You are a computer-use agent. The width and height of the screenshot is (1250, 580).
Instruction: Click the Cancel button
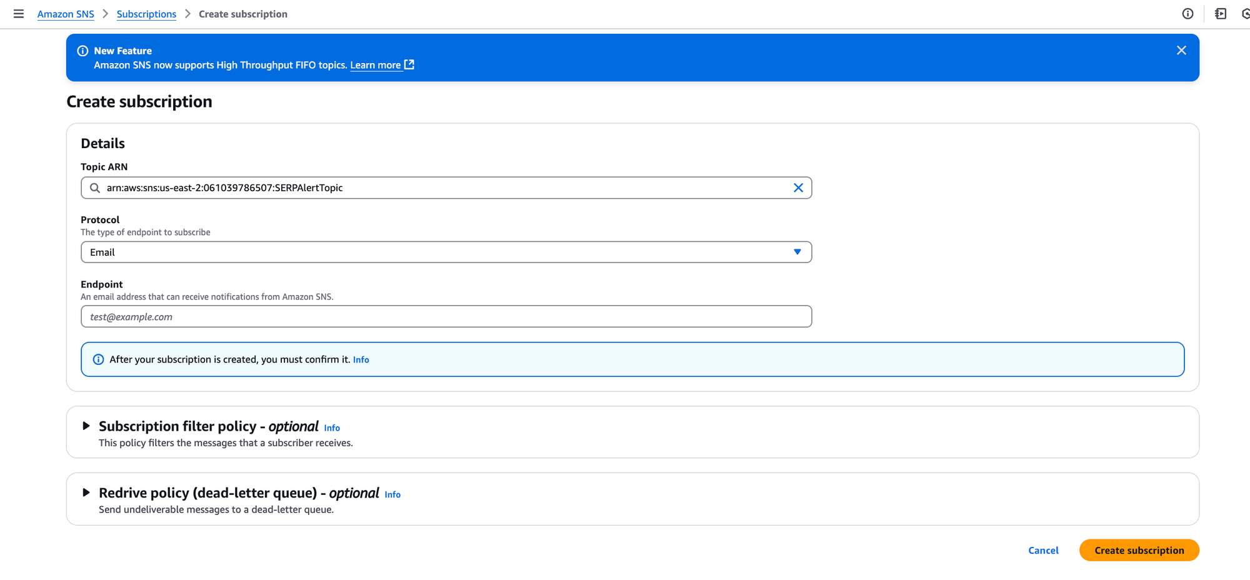(1043, 550)
